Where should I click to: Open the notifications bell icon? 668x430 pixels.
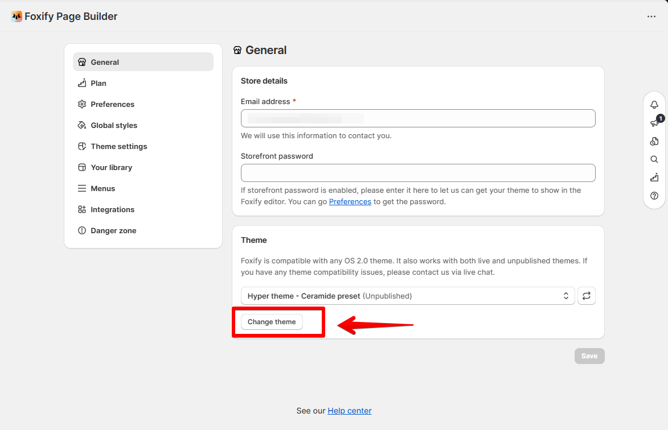pos(654,105)
